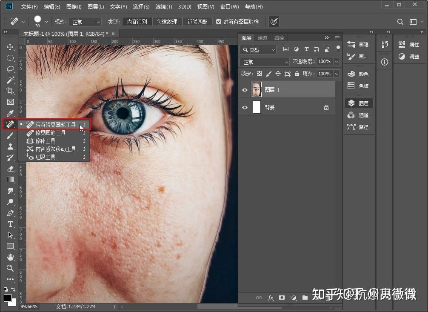The height and width of the screenshot is (312, 428).
Task: Select the Move tool
Action: point(10,47)
